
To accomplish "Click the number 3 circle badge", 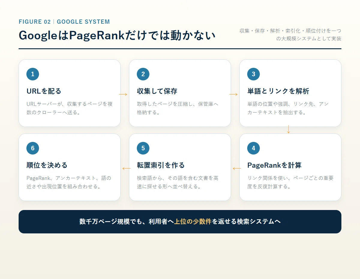I will [x=253, y=74].
